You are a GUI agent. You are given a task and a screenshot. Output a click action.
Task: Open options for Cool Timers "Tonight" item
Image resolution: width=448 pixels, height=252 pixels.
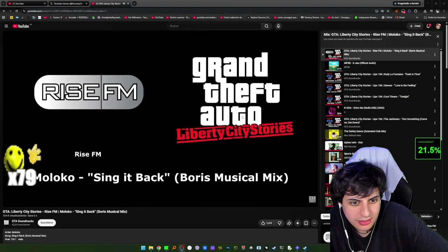click(435, 100)
